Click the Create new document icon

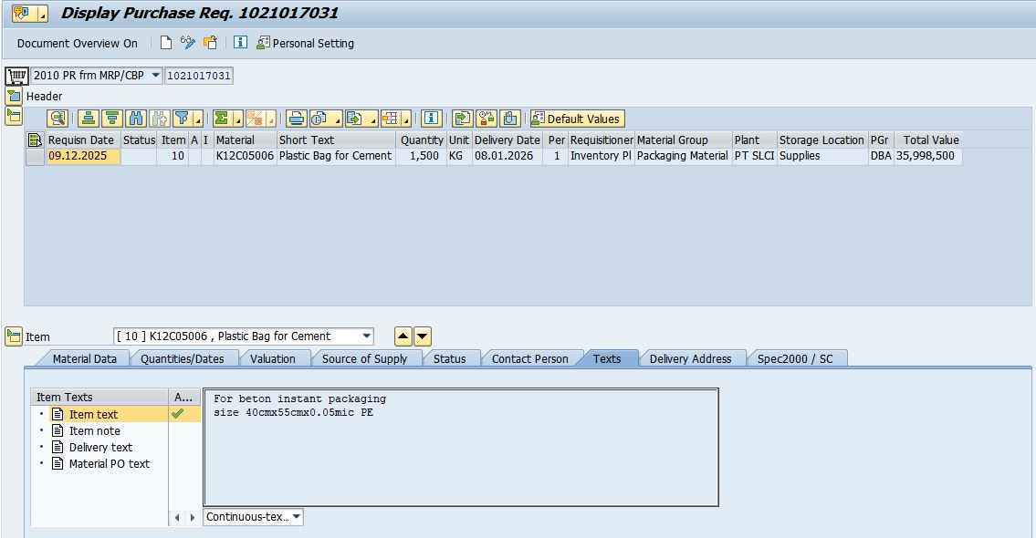[x=166, y=43]
